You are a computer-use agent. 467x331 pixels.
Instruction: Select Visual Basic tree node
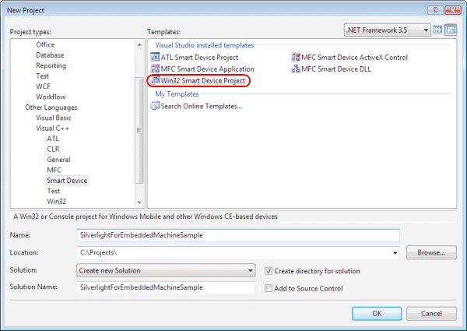54,118
